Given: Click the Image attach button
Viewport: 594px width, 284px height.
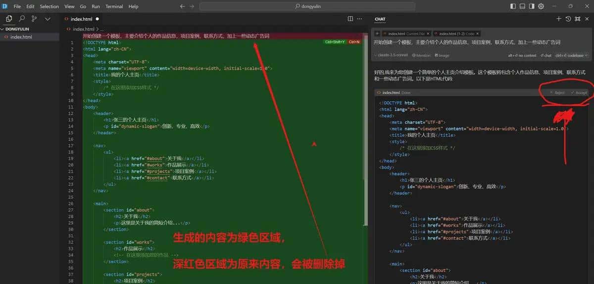Looking at the screenshot, I should (441, 55).
